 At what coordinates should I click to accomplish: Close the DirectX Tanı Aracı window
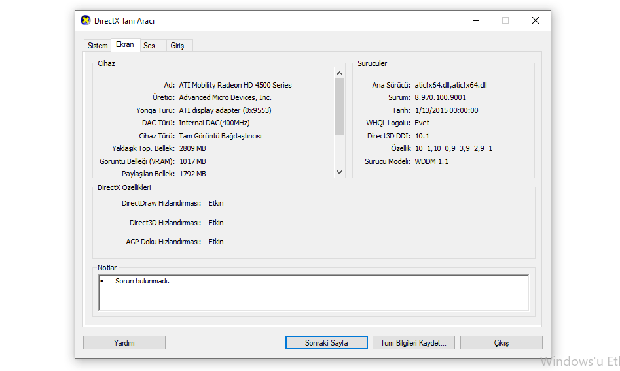tap(536, 20)
